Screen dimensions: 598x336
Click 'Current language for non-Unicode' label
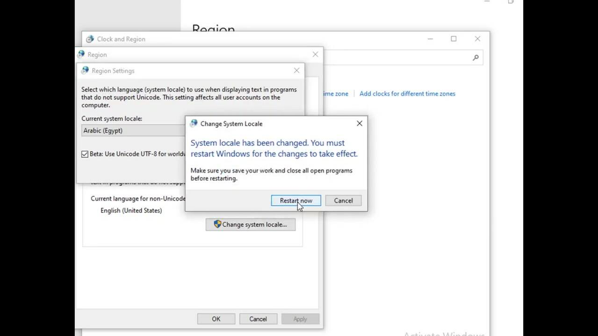click(x=138, y=199)
